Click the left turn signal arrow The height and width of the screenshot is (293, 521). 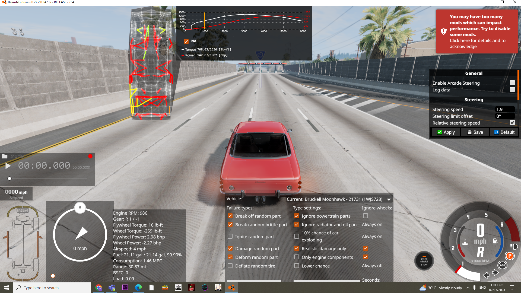pyautogui.click(x=486, y=275)
